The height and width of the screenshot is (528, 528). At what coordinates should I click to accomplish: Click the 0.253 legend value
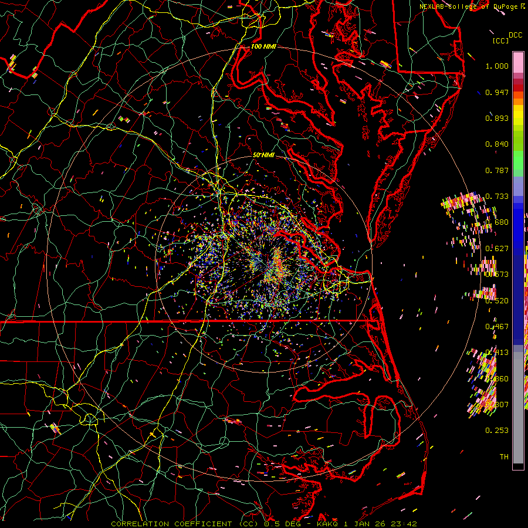point(497,431)
